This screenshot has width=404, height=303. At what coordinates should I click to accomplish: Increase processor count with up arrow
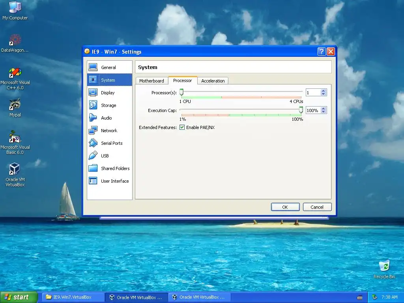(324, 91)
